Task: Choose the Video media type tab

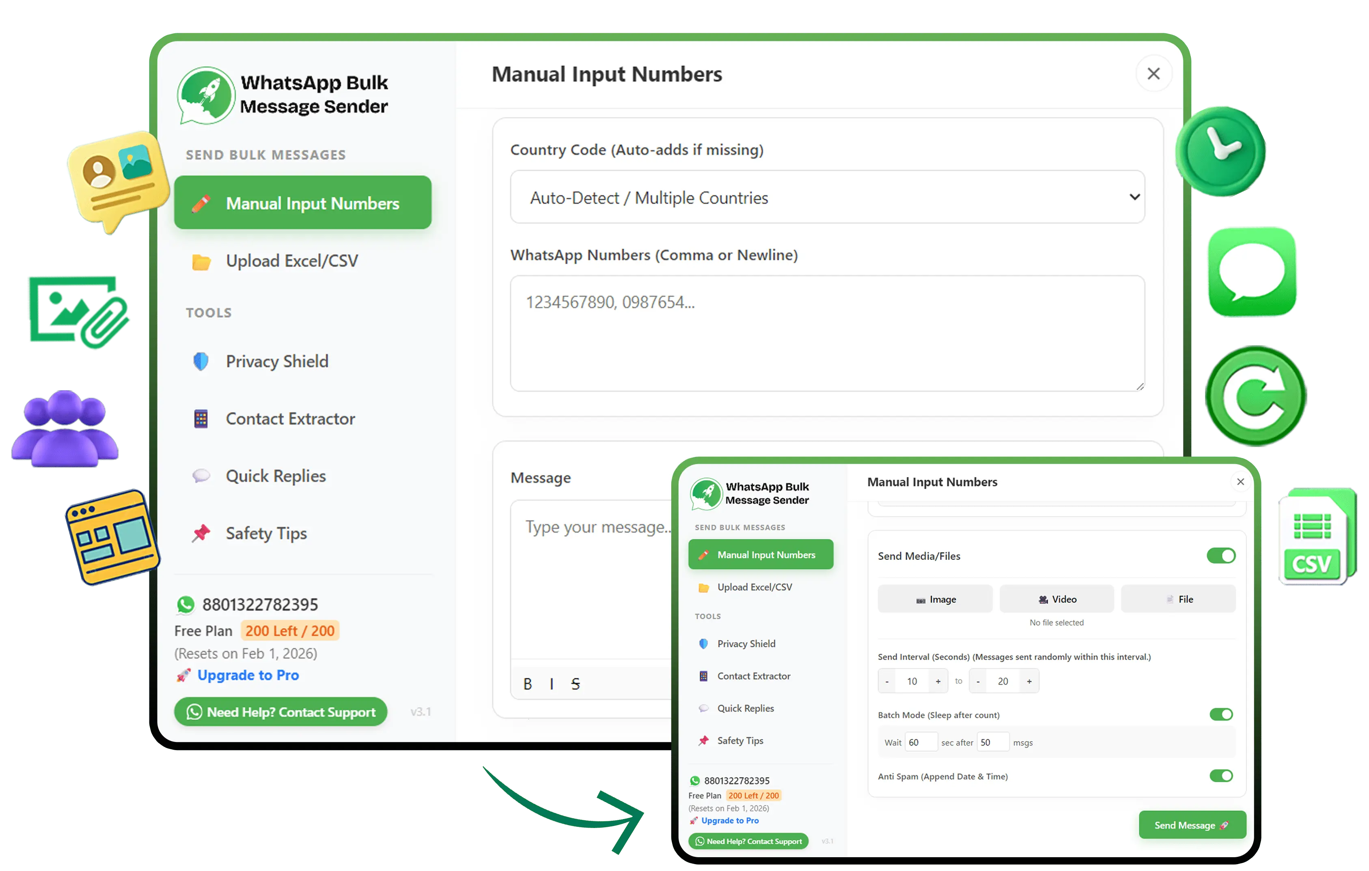Action: click(1056, 599)
